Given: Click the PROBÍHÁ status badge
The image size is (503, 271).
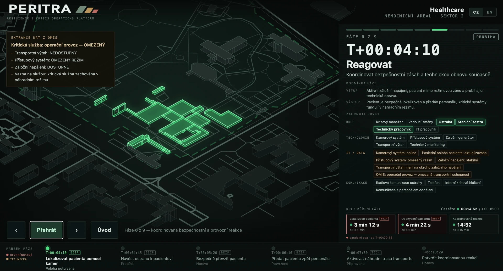Looking at the screenshot, I should tap(486, 37).
